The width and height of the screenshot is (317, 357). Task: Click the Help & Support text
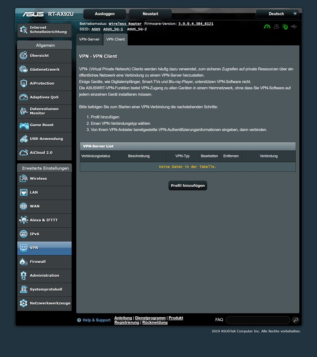coord(96,320)
